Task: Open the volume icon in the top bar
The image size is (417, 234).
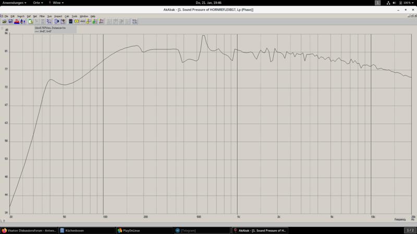Action: tap(395, 3)
